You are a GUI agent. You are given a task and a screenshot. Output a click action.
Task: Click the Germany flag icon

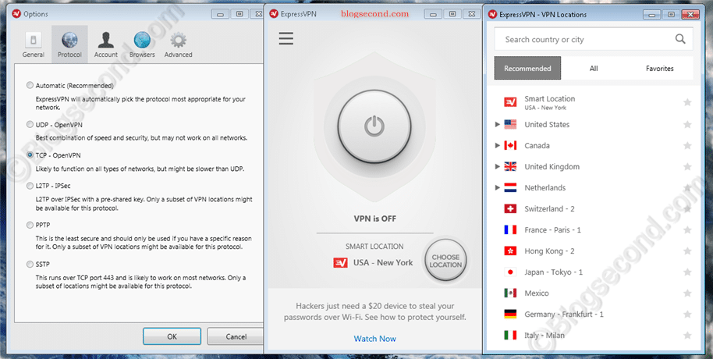point(510,315)
